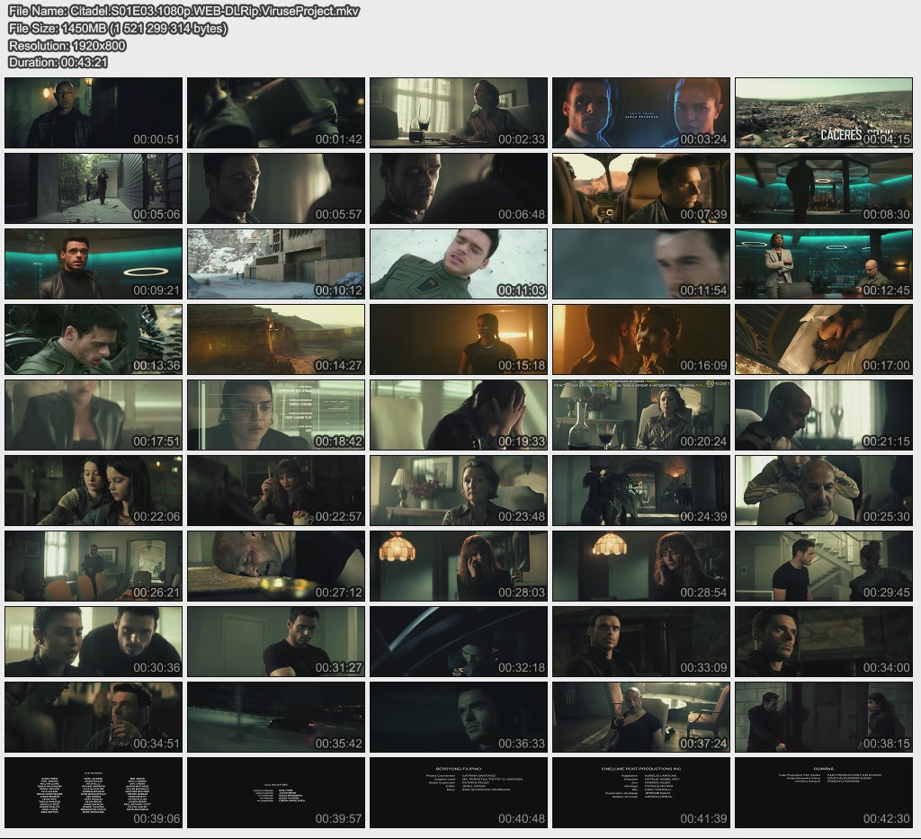Image resolution: width=921 pixels, height=839 pixels.
Task: Select the thumbnail stamped 00:28:54
Action: click(x=641, y=566)
